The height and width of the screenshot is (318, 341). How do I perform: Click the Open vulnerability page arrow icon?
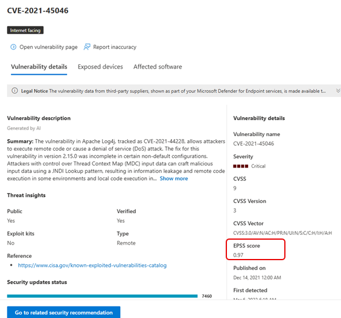[x=13, y=47]
